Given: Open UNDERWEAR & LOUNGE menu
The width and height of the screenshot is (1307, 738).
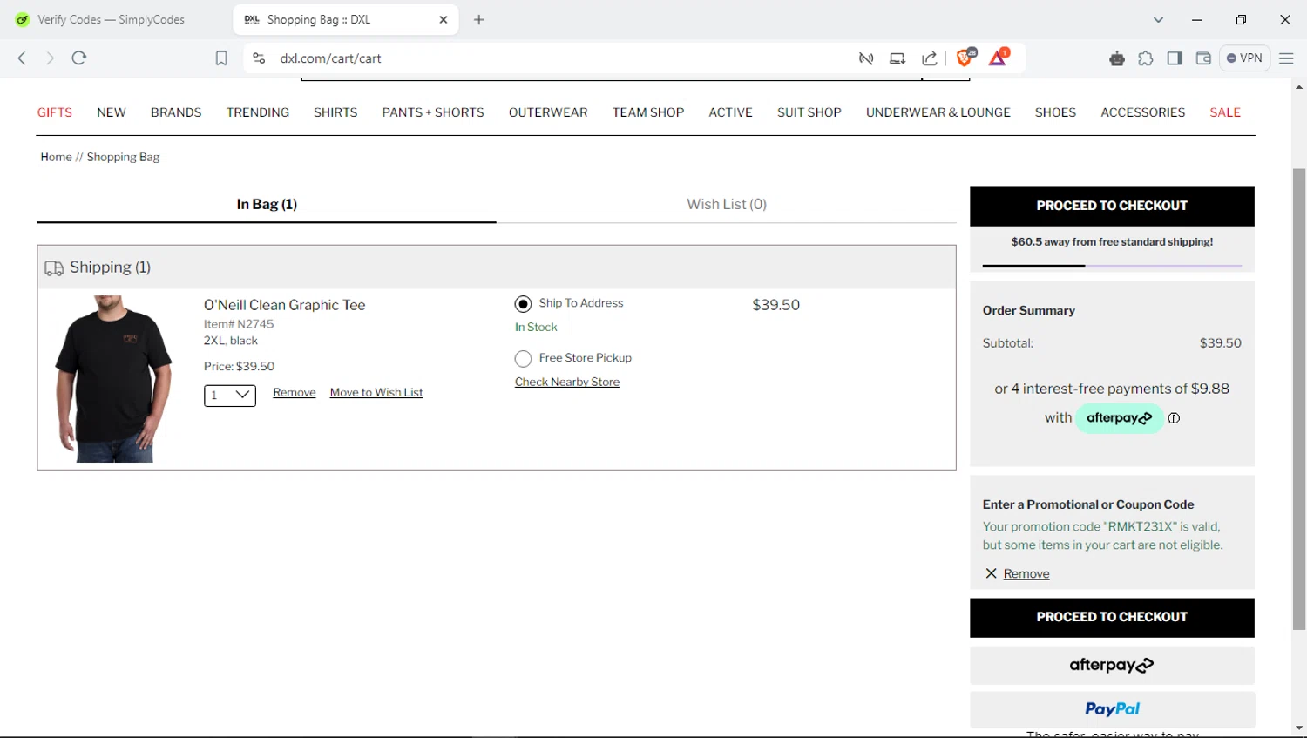Looking at the screenshot, I should (938, 112).
